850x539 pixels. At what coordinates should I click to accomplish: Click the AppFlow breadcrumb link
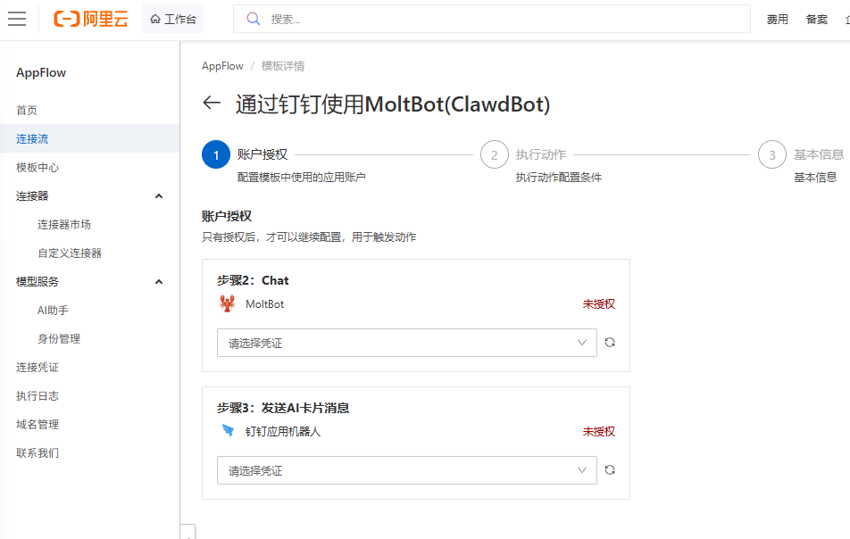222,66
